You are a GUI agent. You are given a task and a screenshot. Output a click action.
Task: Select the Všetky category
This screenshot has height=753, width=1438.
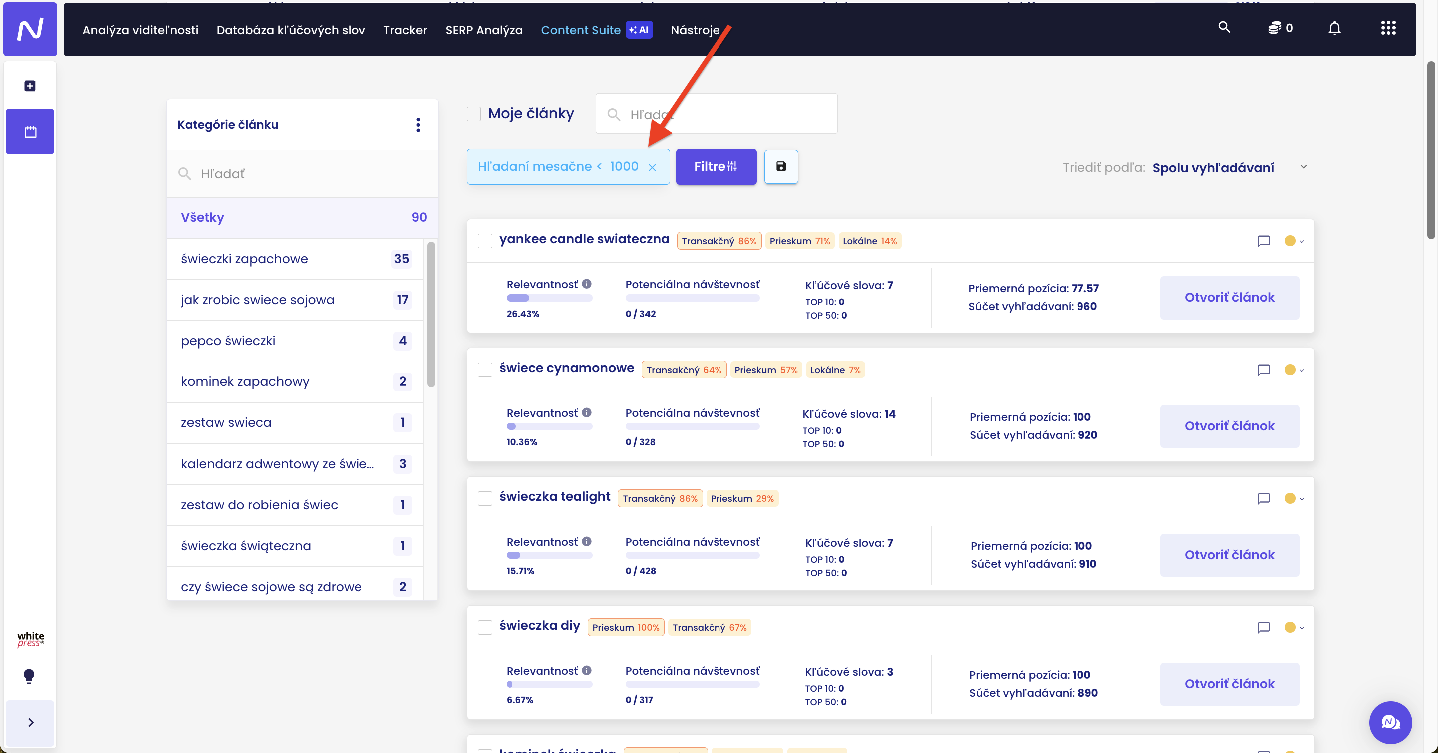[302, 218]
